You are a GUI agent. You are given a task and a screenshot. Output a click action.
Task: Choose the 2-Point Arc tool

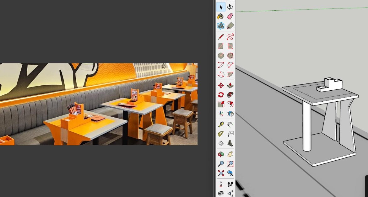[230, 65]
